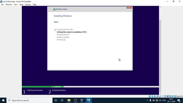Click Getting files ready for installation (12%)
The width and height of the screenshot is (183, 103).
point(71,32)
